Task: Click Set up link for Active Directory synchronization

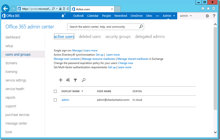Action: click(x=99, y=55)
